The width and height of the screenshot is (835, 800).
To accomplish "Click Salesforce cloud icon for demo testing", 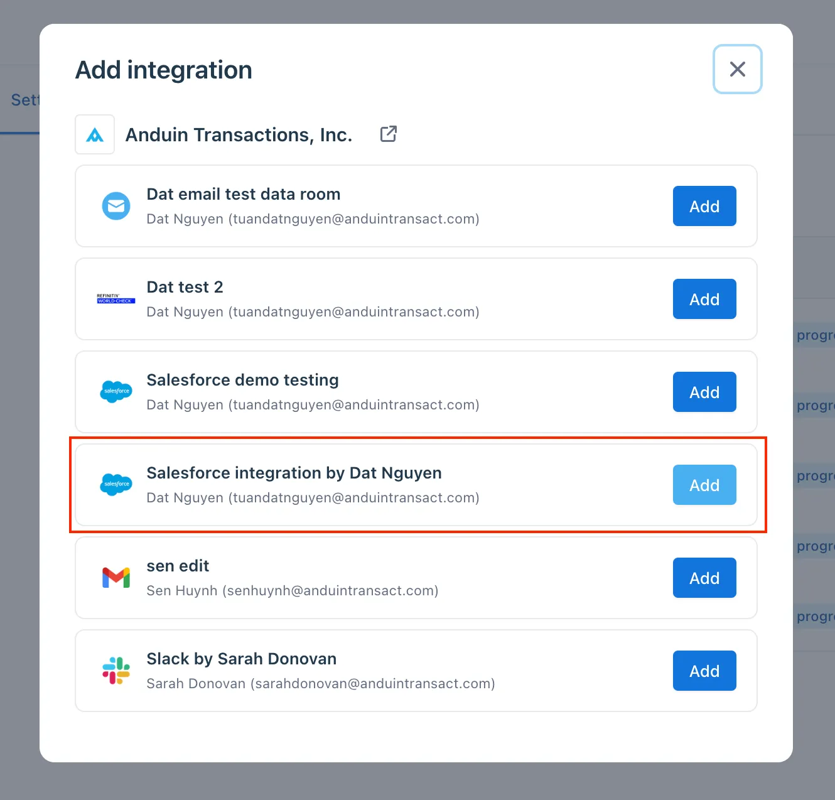I will click(x=116, y=392).
